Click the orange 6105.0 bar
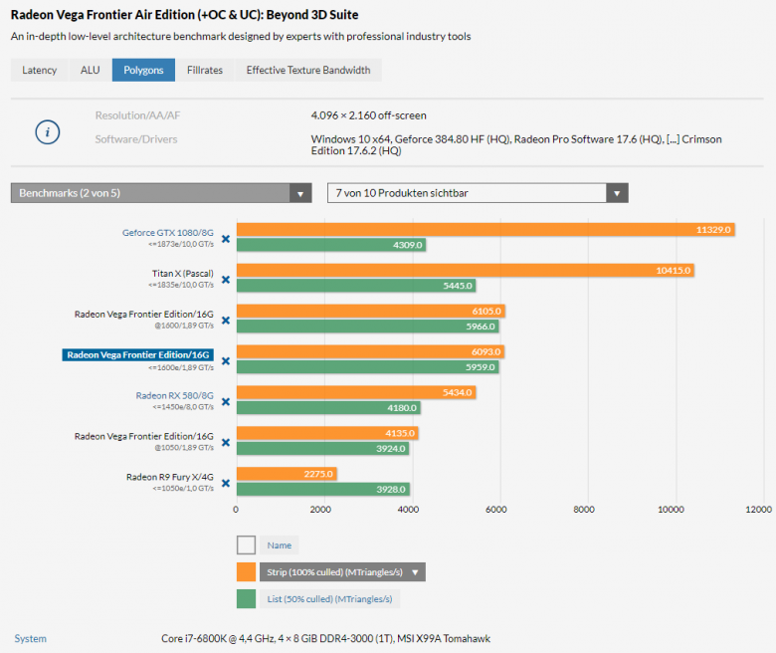This screenshot has width=776, height=653. pyautogui.click(x=371, y=311)
